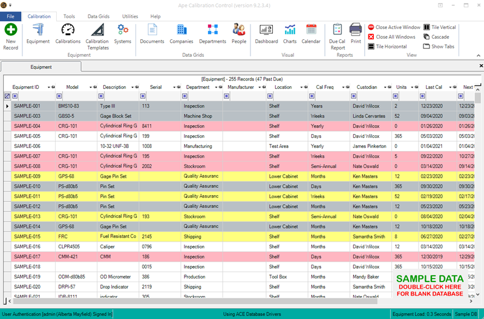Click scroll right arrow of grid
This screenshot has width=484, height=319.
click(471, 301)
